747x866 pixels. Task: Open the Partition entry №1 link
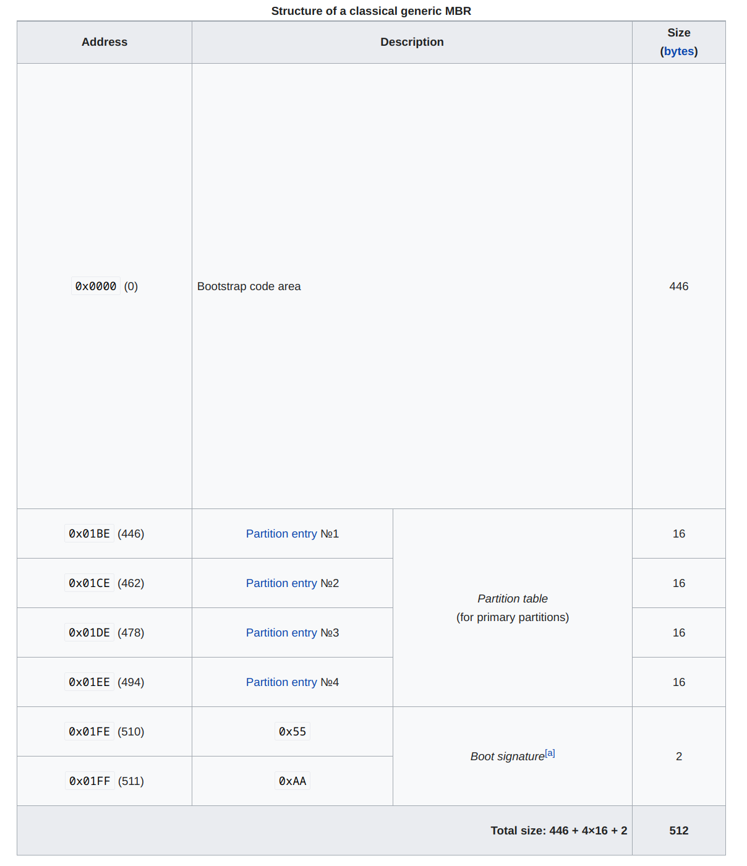[281, 534]
